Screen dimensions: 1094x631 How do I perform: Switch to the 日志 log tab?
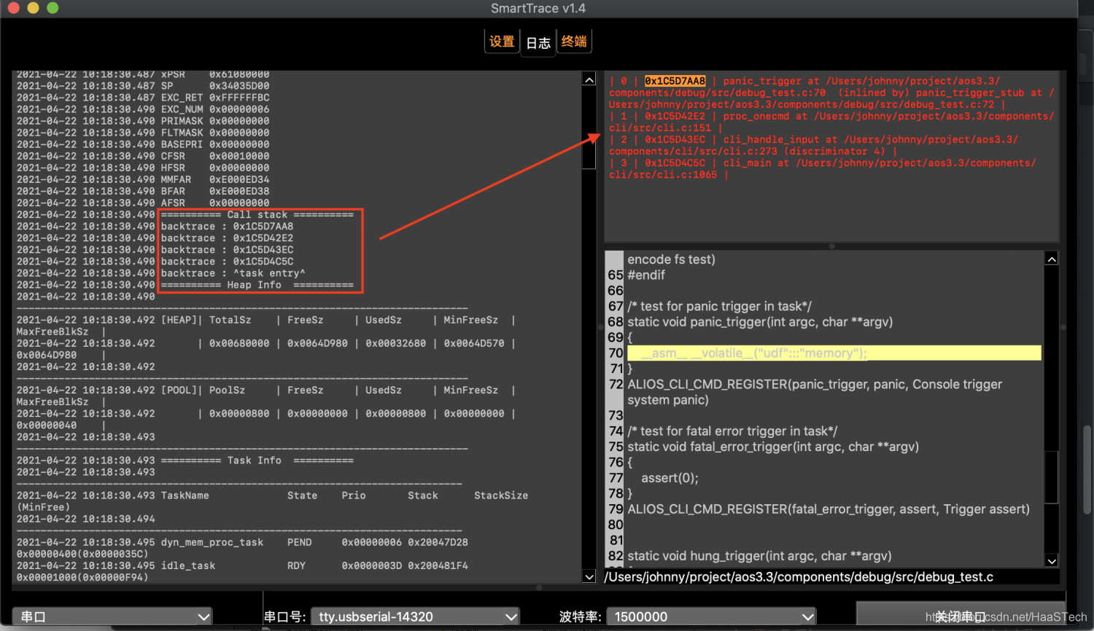tap(538, 43)
